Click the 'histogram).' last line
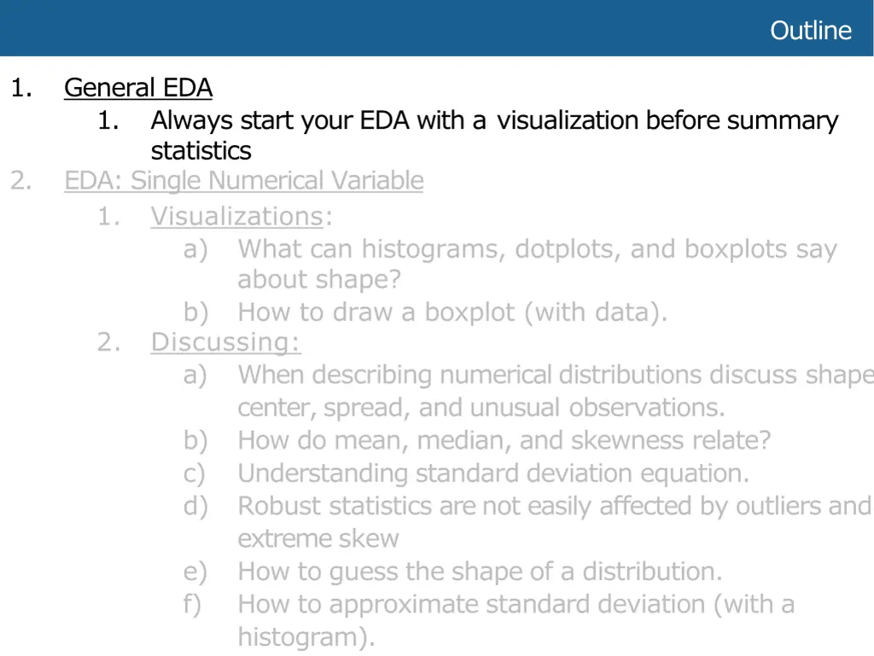 click(x=306, y=637)
